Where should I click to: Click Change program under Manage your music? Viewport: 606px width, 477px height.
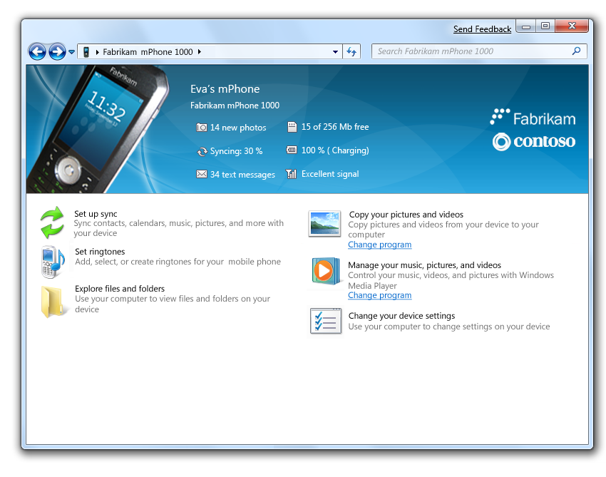[379, 295]
